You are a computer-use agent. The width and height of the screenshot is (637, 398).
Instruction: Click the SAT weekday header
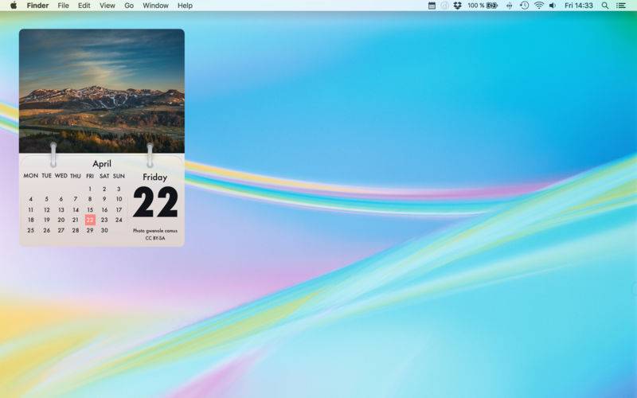[104, 176]
